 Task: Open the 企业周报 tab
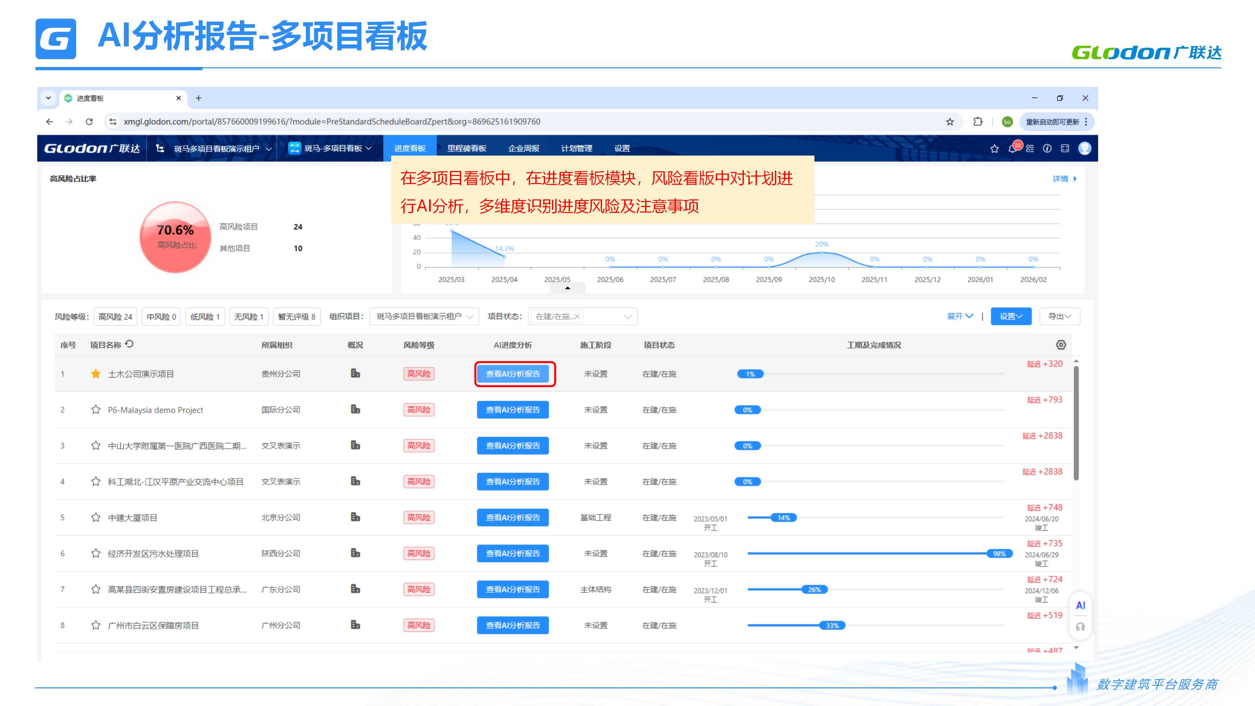(x=523, y=149)
